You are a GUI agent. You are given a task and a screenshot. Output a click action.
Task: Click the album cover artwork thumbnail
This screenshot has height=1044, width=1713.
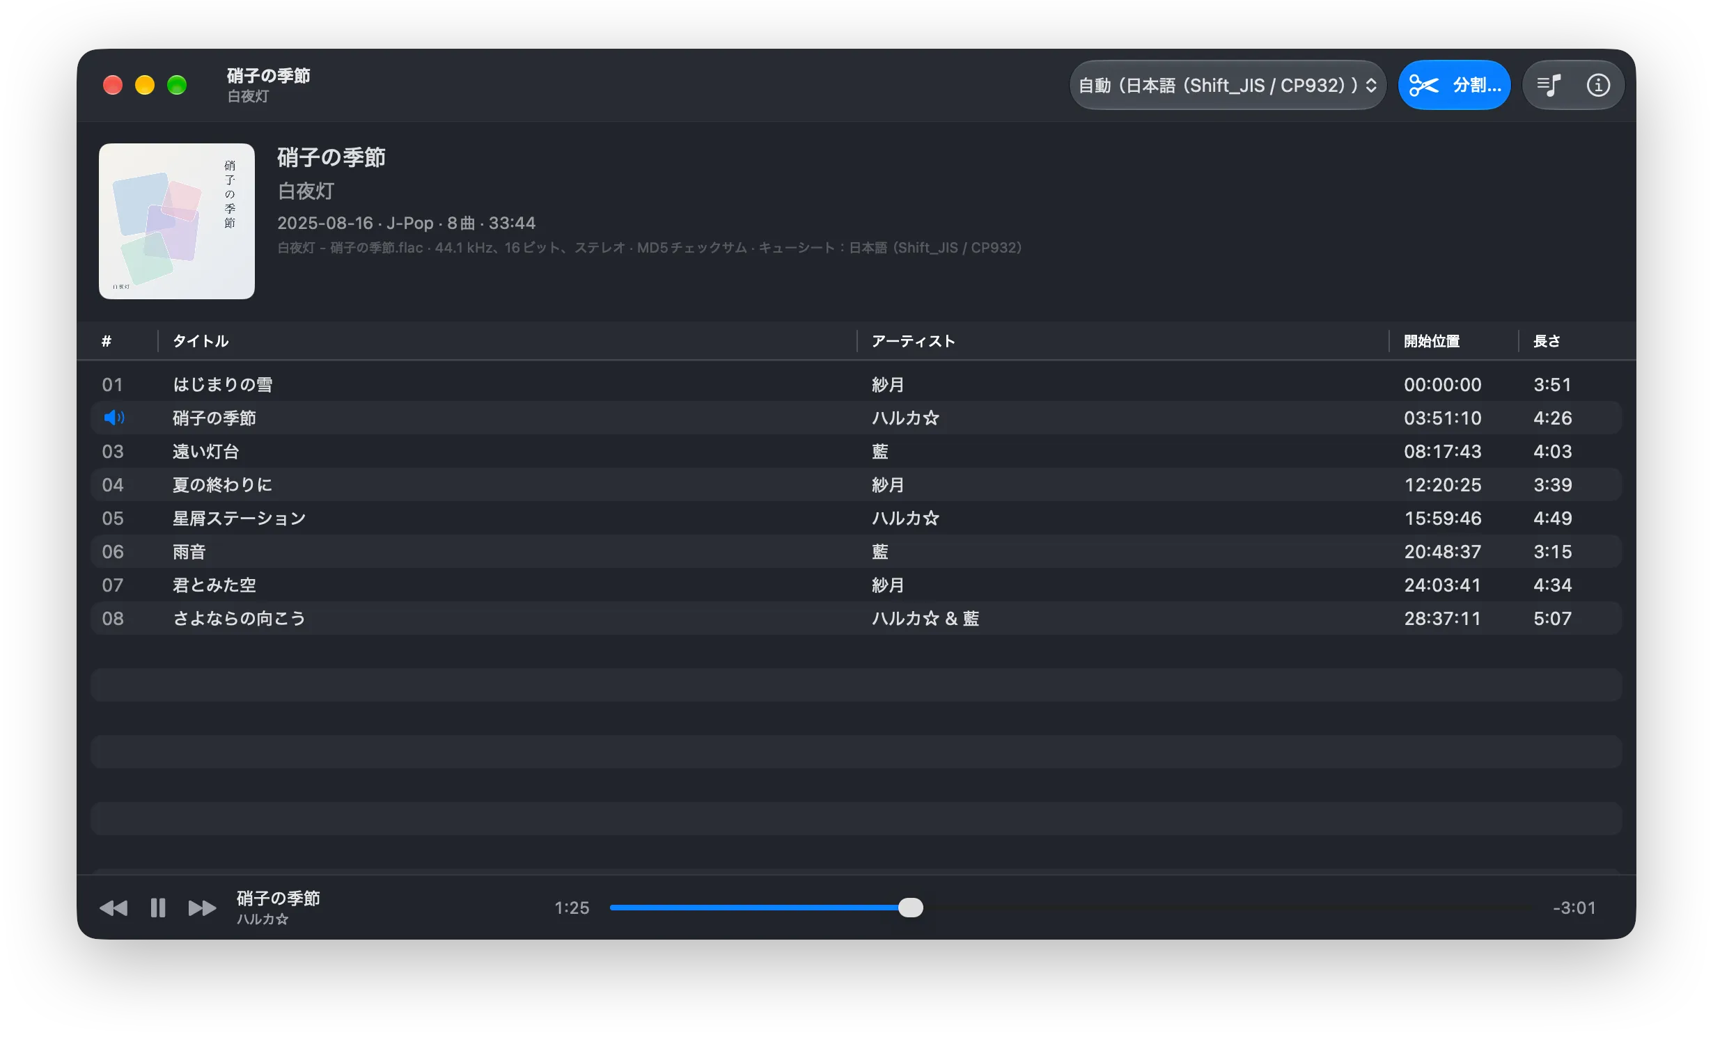pos(177,221)
